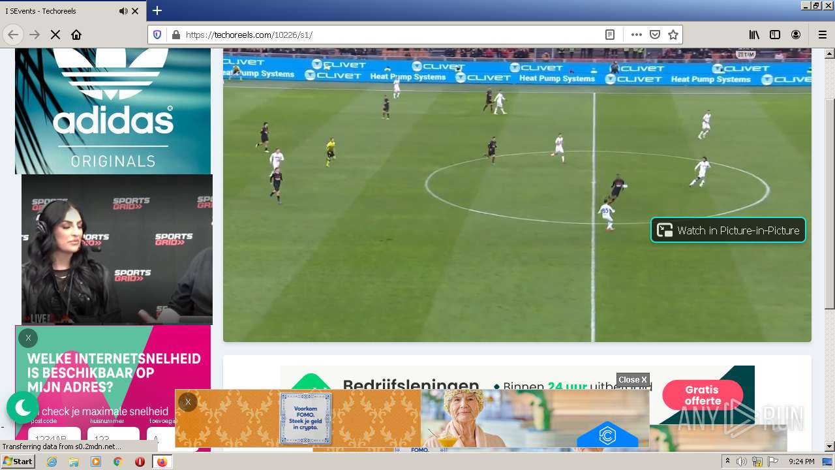The image size is (835, 470).
Task: Launch Opera browser from taskbar
Action: pos(140,462)
